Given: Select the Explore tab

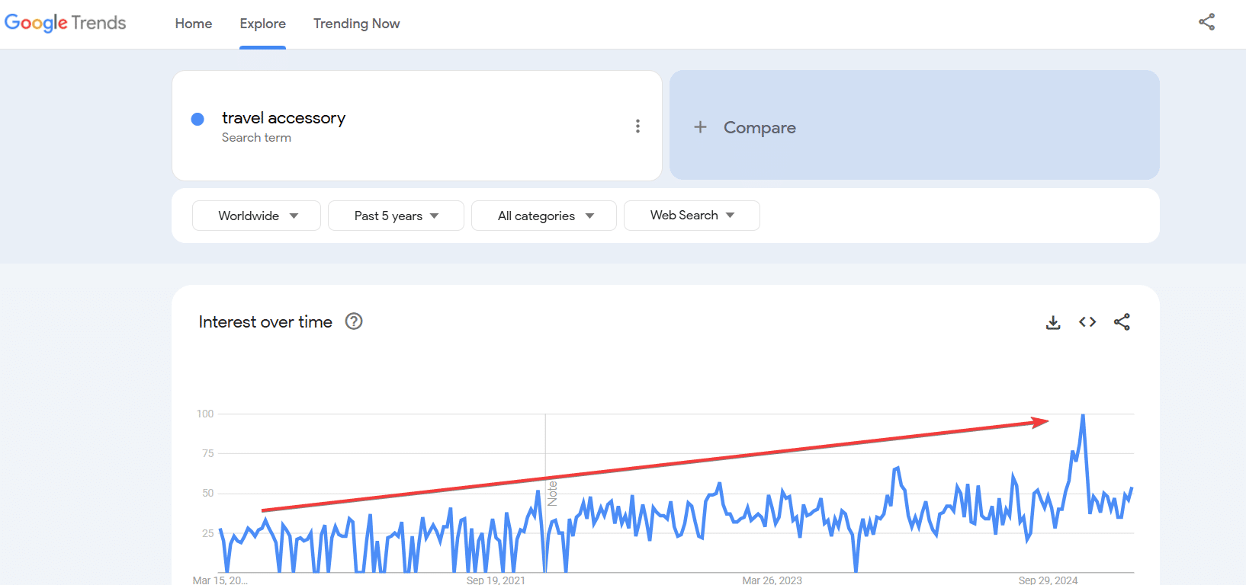Looking at the screenshot, I should [262, 24].
